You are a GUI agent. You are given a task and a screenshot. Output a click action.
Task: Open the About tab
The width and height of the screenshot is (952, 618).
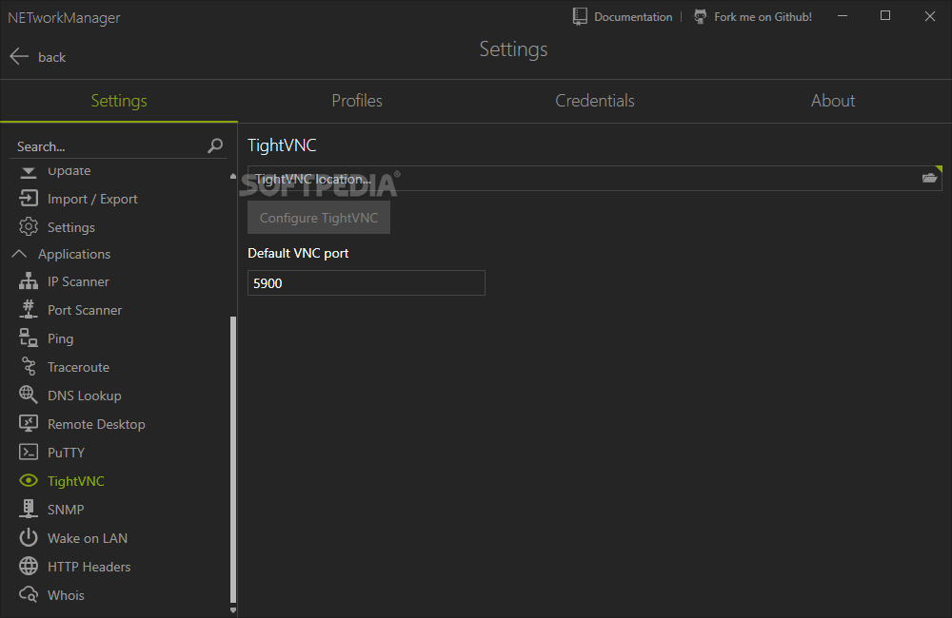click(833, 101)
